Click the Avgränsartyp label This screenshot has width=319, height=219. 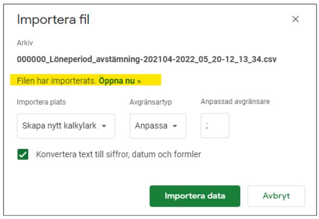pos(151,102)
